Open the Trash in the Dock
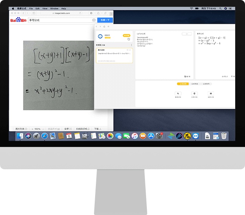Viewport: 245px width, 215px height. 224,136
